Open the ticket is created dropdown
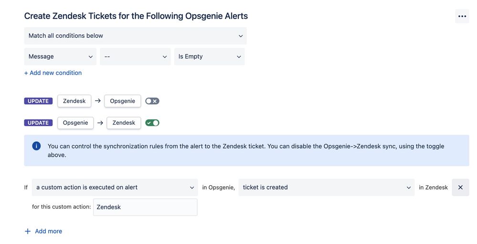This screenshot has width=477, height=244. 327,187
